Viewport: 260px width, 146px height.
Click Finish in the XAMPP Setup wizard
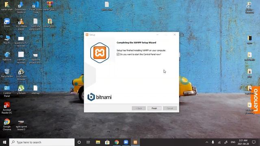pos(154,108)
